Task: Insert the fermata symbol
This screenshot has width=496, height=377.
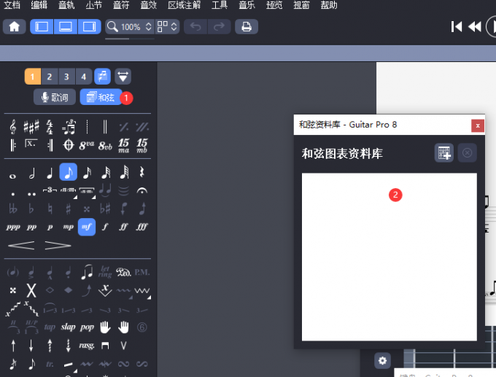Action: pos(142,191)
